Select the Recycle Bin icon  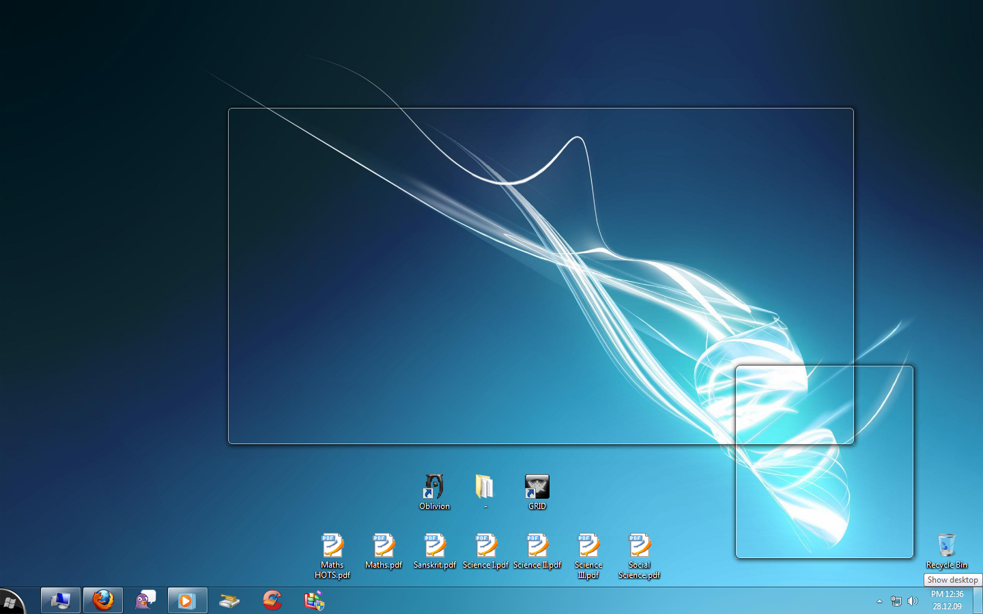(947, 551)
